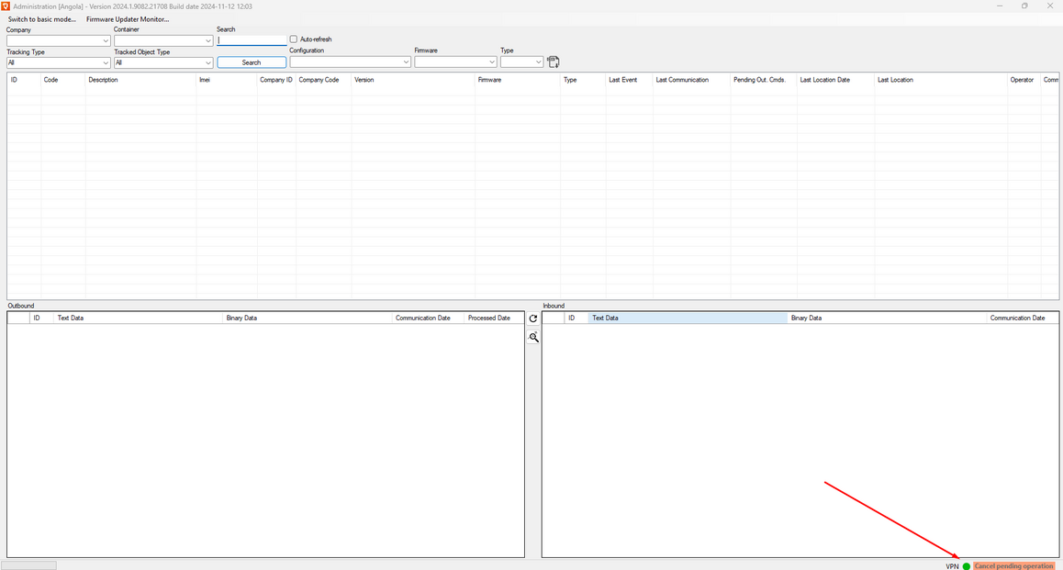This screenshot has width=1063, height=570.
Task: Open the Company dropdown
Action: pyautogui.click(x=58, y=40)
